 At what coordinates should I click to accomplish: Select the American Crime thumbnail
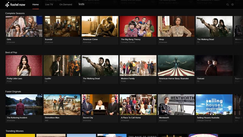tap(100, 26)
